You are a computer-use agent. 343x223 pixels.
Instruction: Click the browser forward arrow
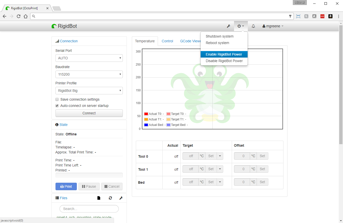tap(12, 16)
